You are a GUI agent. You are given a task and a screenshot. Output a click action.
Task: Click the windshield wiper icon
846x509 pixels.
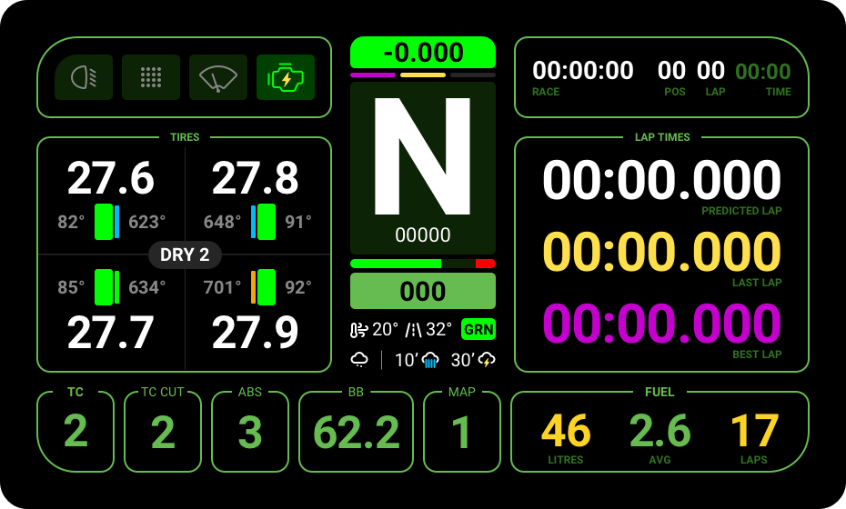point(218,77)
